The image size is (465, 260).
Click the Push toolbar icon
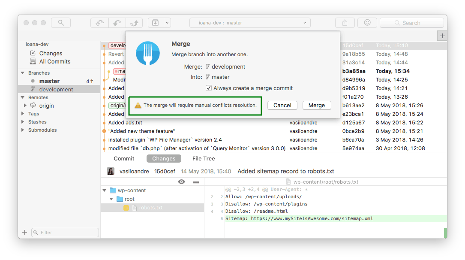pyautogui.click(x=134, y=23)
